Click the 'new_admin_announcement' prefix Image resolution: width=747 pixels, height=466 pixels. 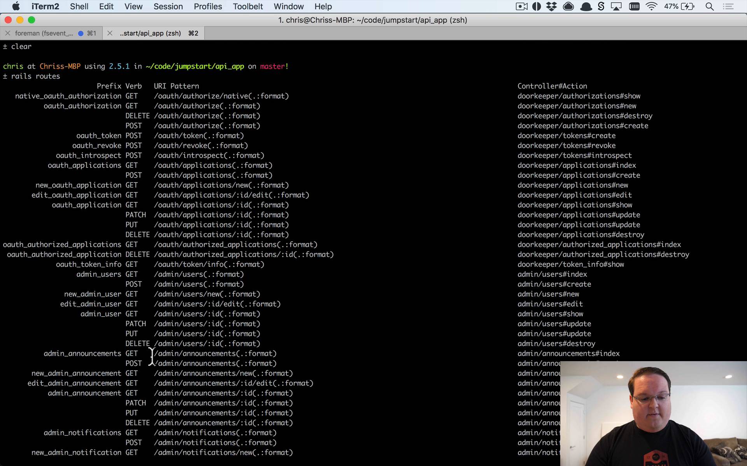[x=77, y=373]
